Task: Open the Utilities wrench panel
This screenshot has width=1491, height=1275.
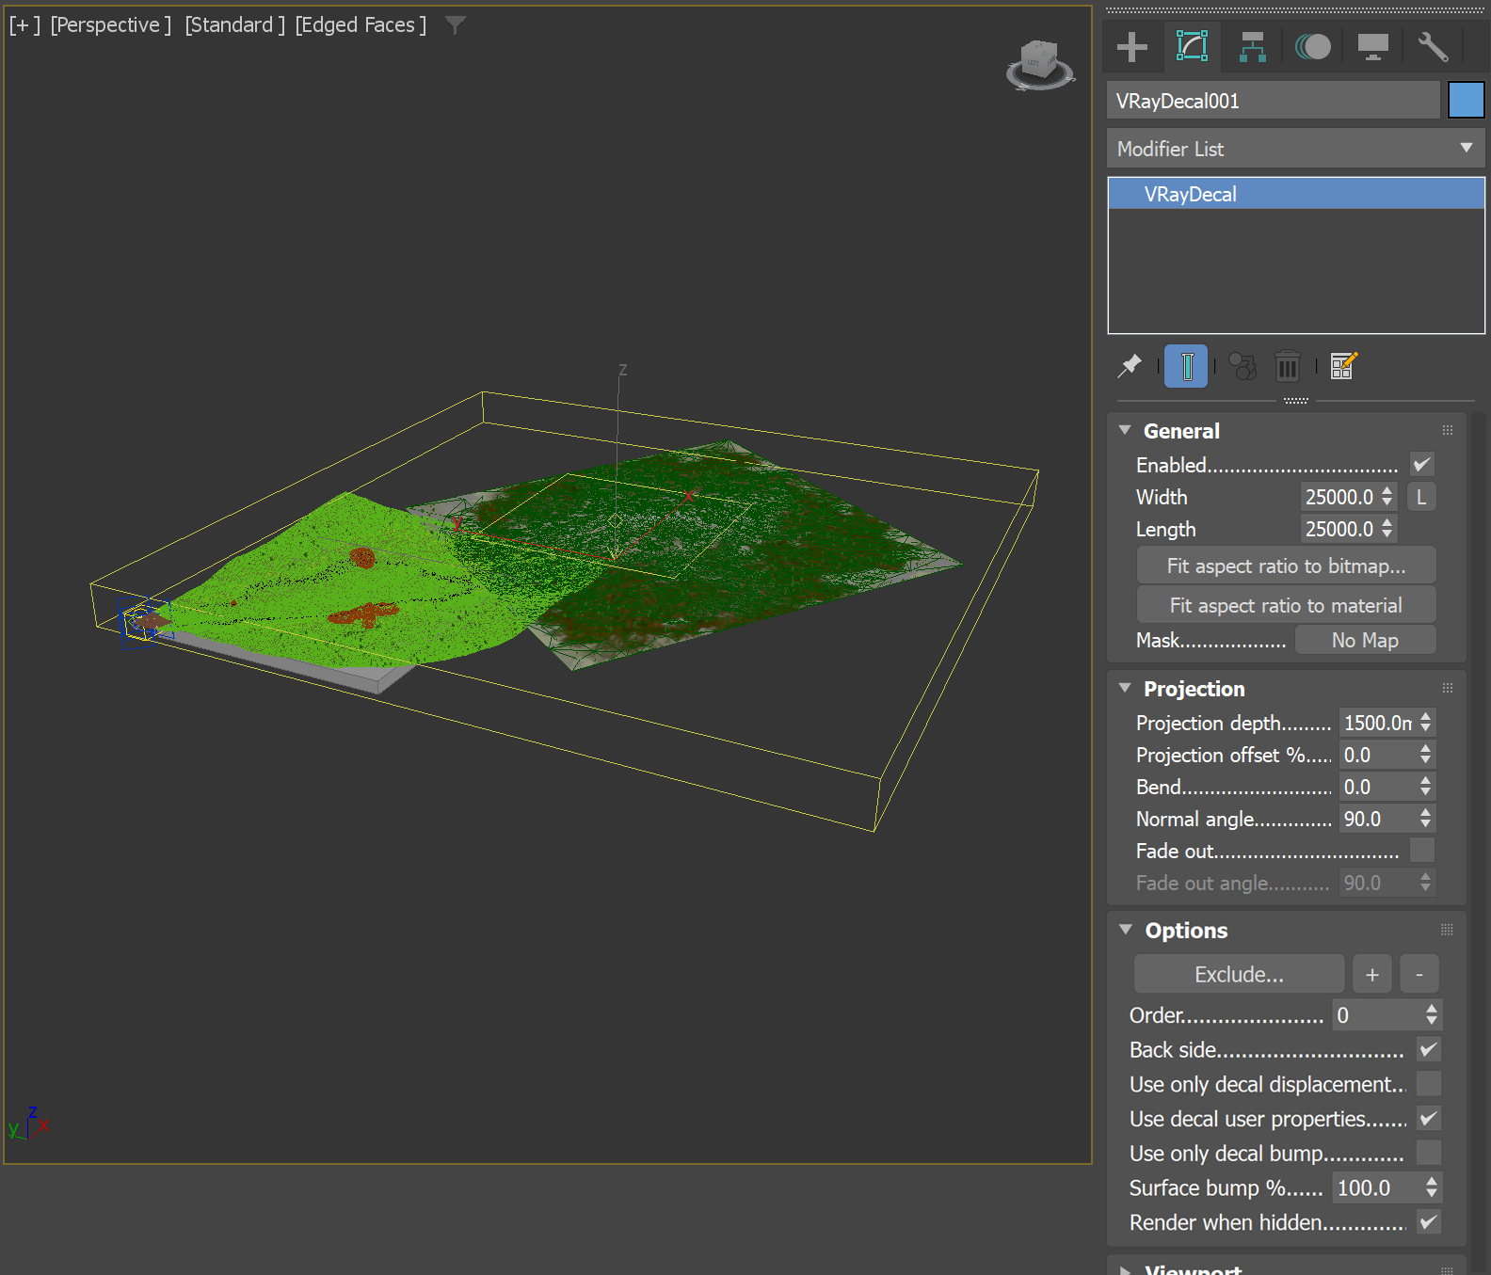Action: click(1433, 47)
